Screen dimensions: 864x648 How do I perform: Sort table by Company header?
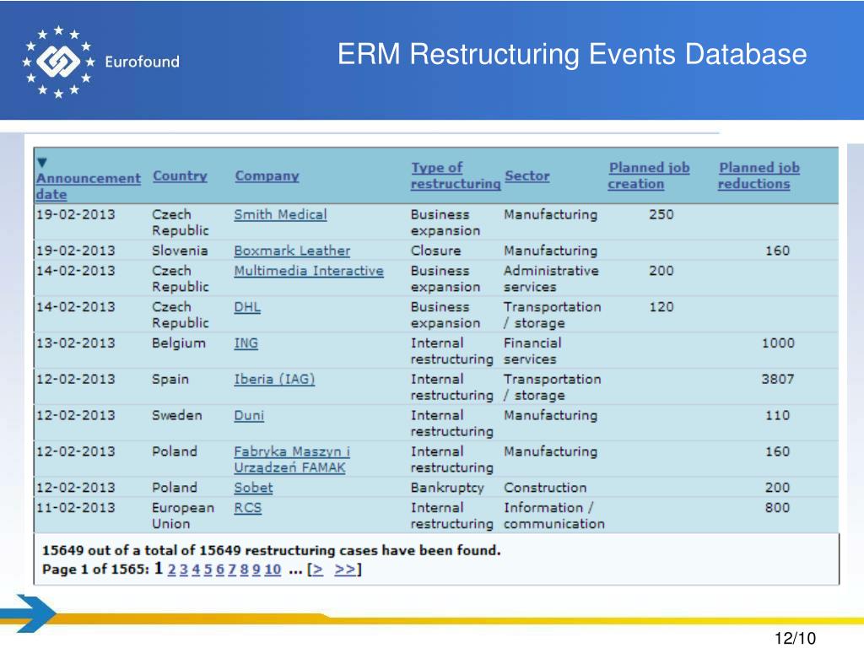coord(267,175)
